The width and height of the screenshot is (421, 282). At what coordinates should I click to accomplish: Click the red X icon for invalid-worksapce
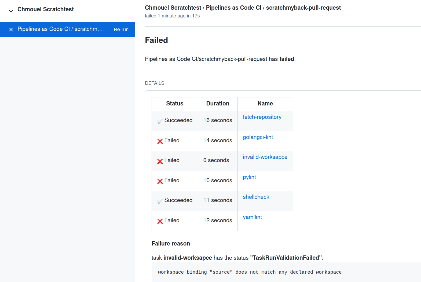[160, 161]
